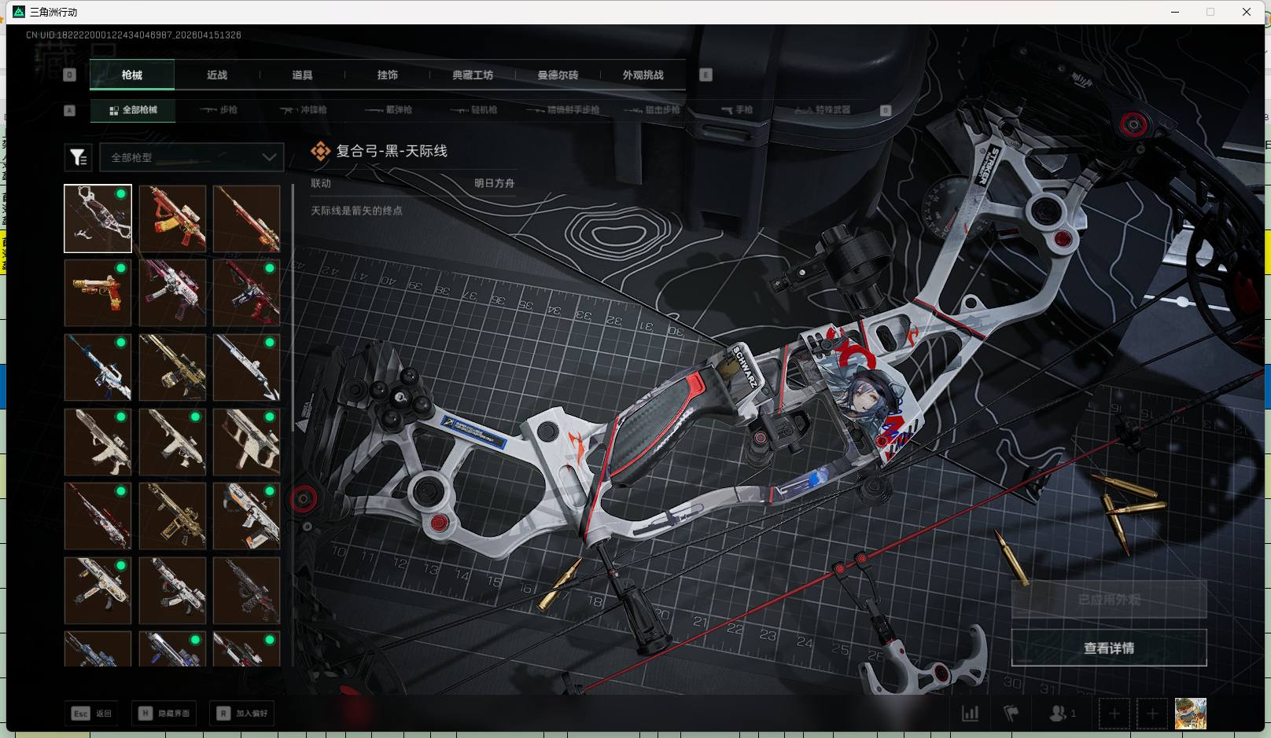Switch to the 近战 tab
The width and height of the screenshot is (1271, 738).
pyautogui.click(x=217, y=75)
